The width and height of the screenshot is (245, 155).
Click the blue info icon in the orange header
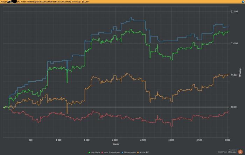243,2
